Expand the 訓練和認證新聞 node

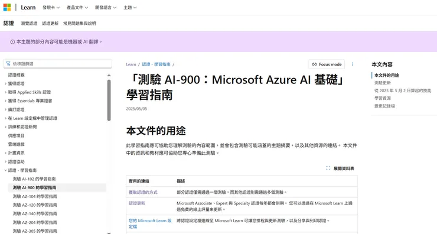click(x=5, y=126)
